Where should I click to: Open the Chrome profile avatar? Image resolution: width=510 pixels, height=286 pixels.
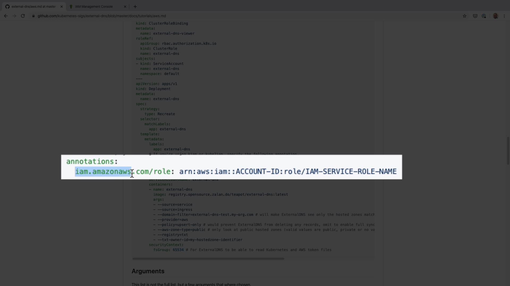pyautogui.click(x=495, y=16)
